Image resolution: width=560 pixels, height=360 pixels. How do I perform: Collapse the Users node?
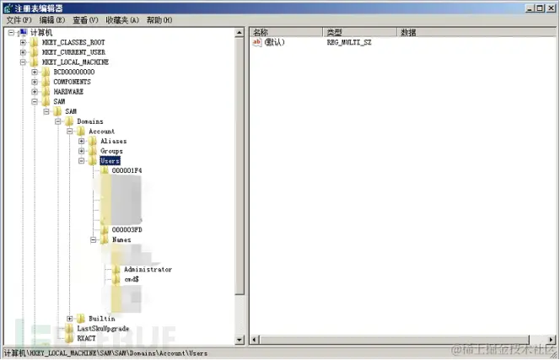82,161
